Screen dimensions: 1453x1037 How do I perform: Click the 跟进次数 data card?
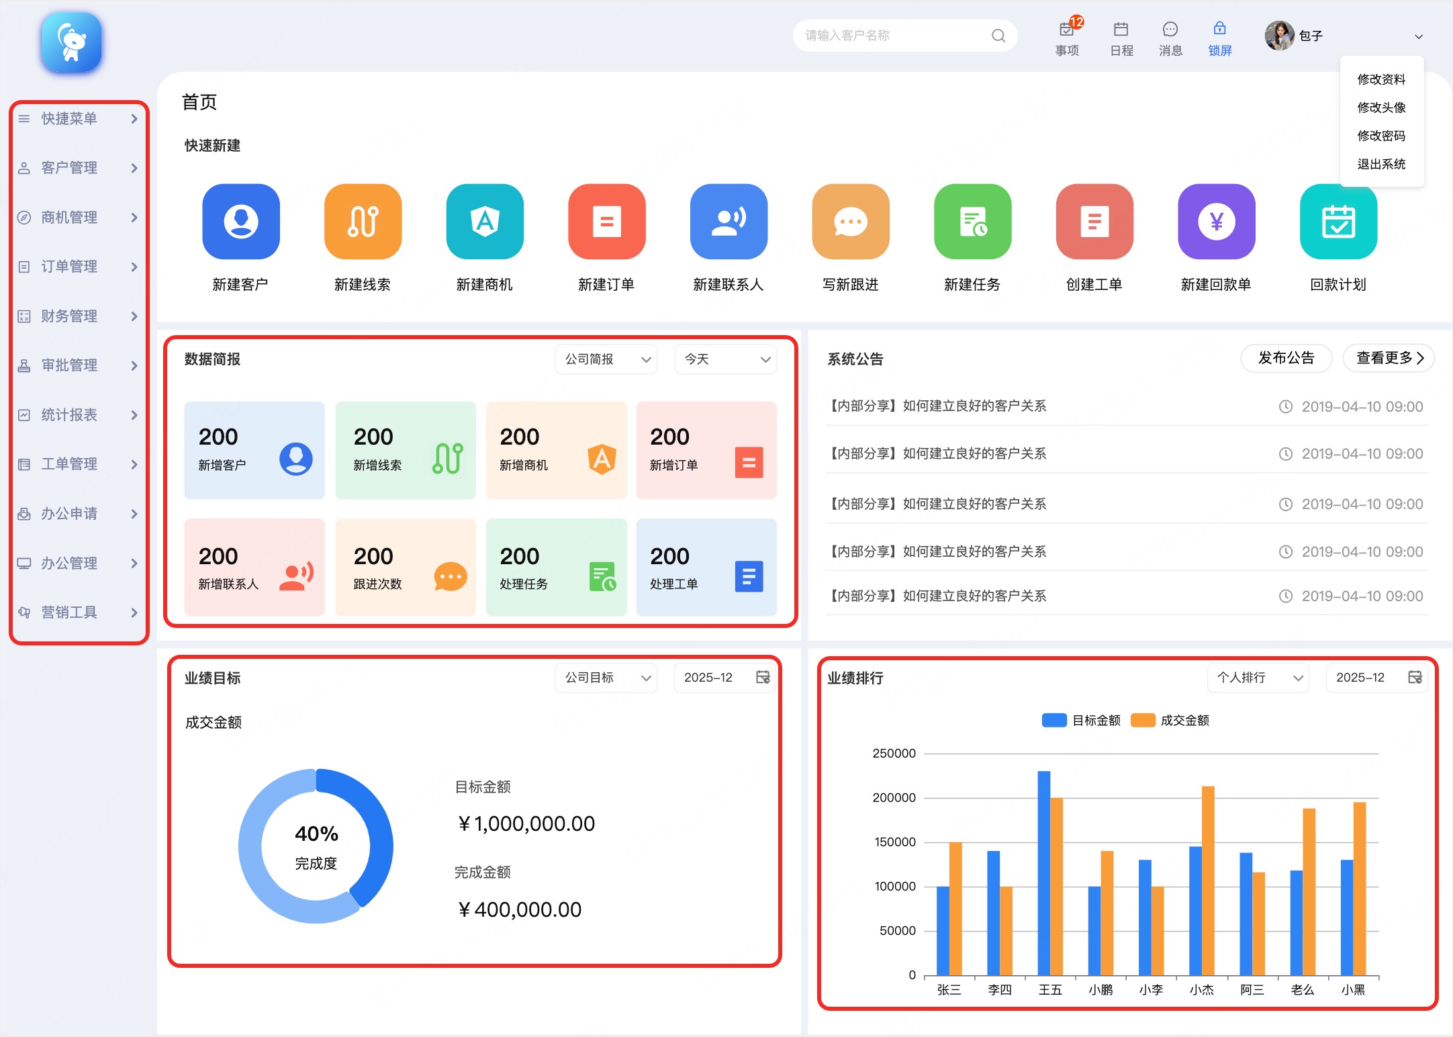pyautogui.click(x=406, y=568)
